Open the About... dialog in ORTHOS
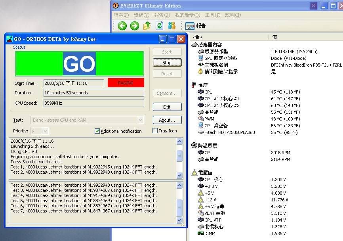343x241 pixels. coord(167,120)
